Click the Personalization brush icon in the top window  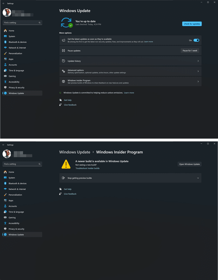pyautogui.click(x=5, y=54)
